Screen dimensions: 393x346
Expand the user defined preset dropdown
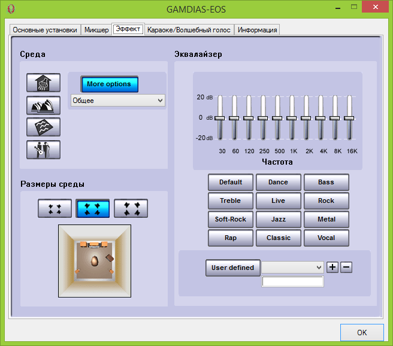coord(292,268)
